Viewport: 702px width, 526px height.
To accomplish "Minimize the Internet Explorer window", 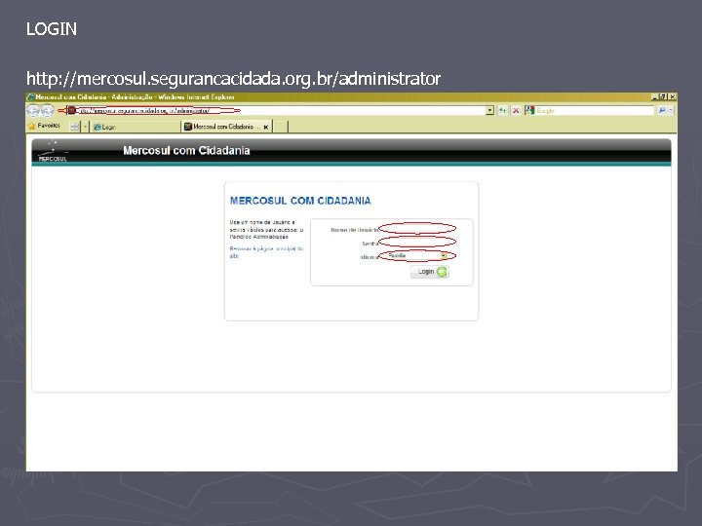I will pyautogui.click(x=655, y=96).
